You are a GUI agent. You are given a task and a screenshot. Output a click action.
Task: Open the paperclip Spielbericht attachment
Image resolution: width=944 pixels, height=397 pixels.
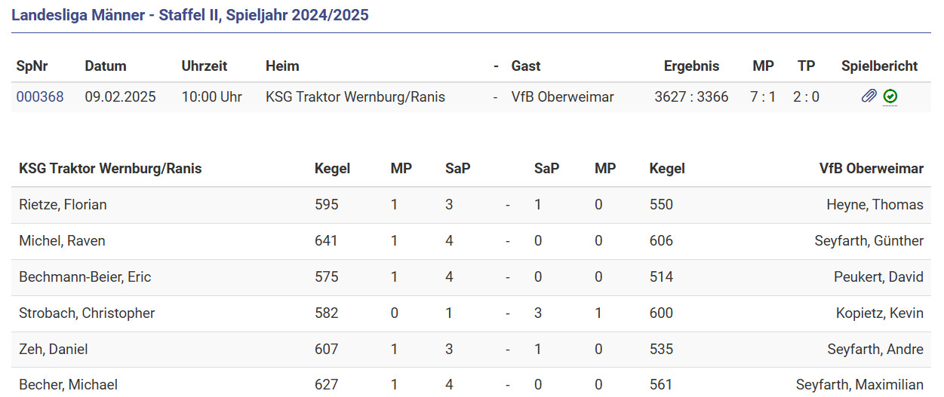pos(869,96)
